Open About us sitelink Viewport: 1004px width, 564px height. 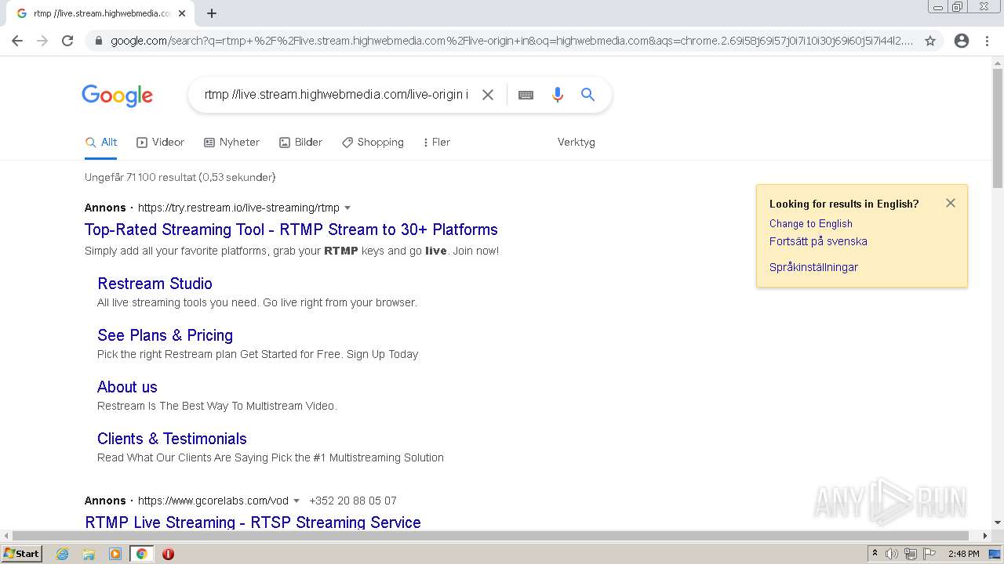(127, 387)
